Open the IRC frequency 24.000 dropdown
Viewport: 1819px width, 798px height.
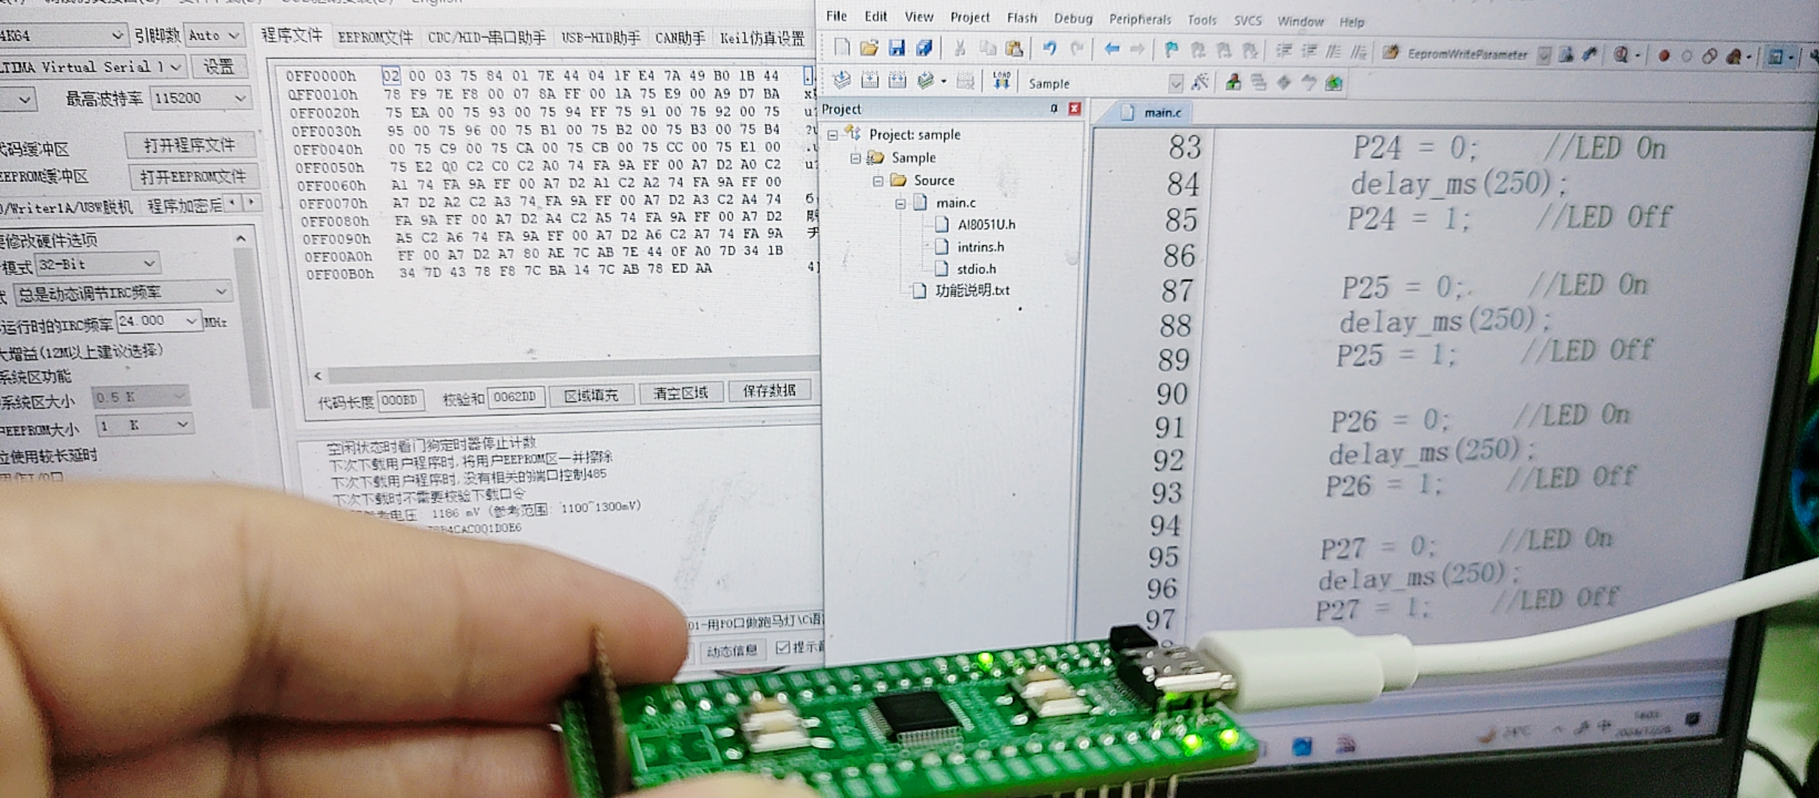pyautogui.click(x=158, y=321)
